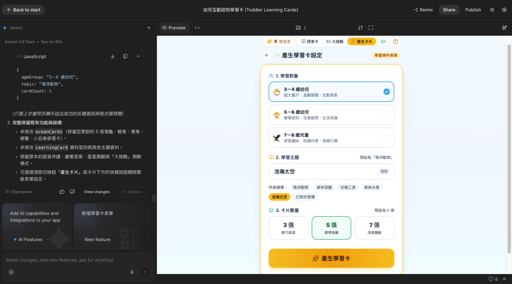Download the JavaScript code snippet

click(x=112, y=56)
